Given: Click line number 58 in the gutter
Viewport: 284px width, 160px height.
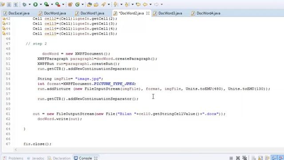Looking at the screenshot, I should [8, 99].
